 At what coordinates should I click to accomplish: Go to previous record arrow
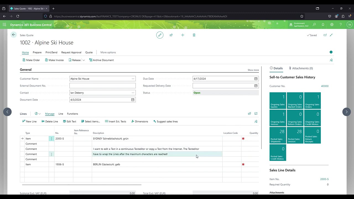(7, 112)
